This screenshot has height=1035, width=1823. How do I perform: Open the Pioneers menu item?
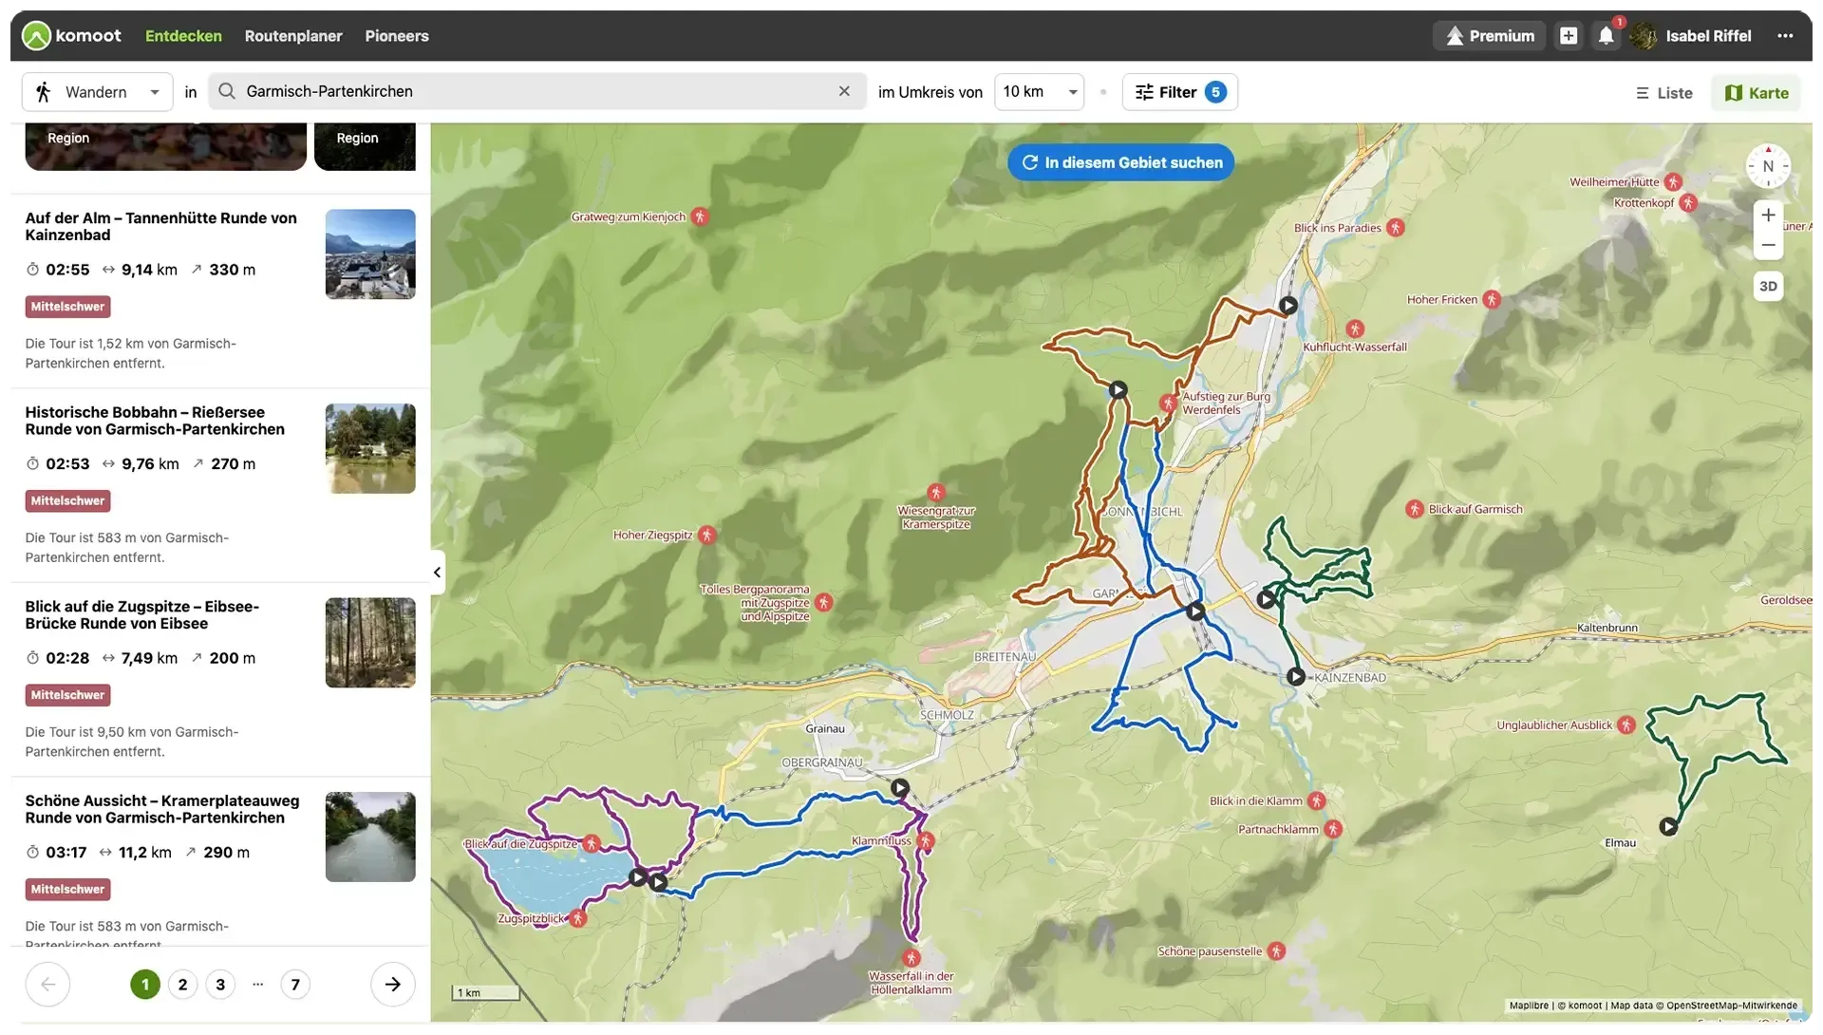point(397,36)
